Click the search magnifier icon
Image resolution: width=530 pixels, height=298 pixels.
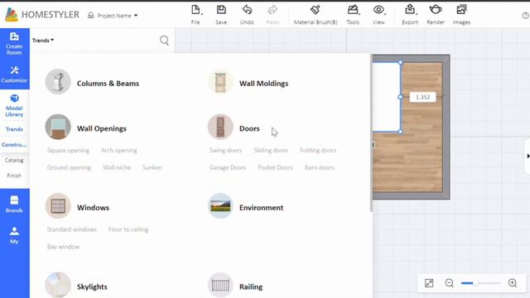pyautogui.click(x=164, y=41)
